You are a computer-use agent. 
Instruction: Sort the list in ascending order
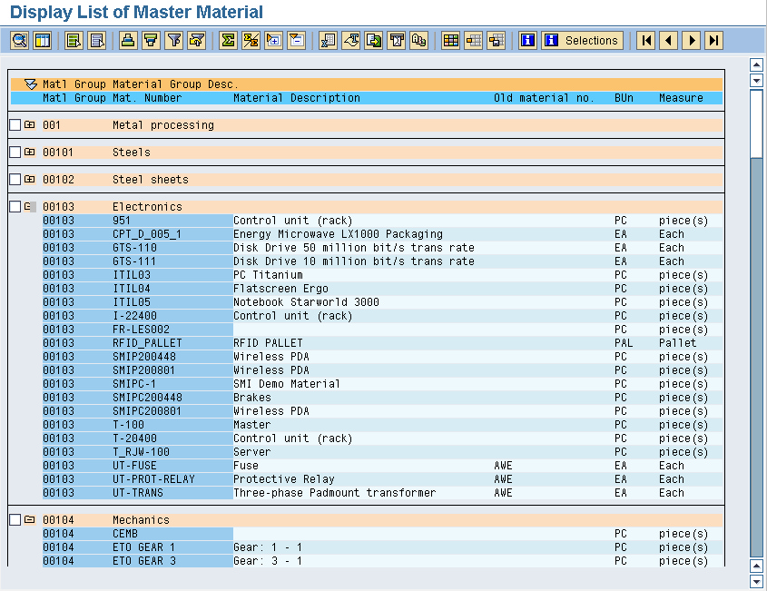(x=128, y=40)
